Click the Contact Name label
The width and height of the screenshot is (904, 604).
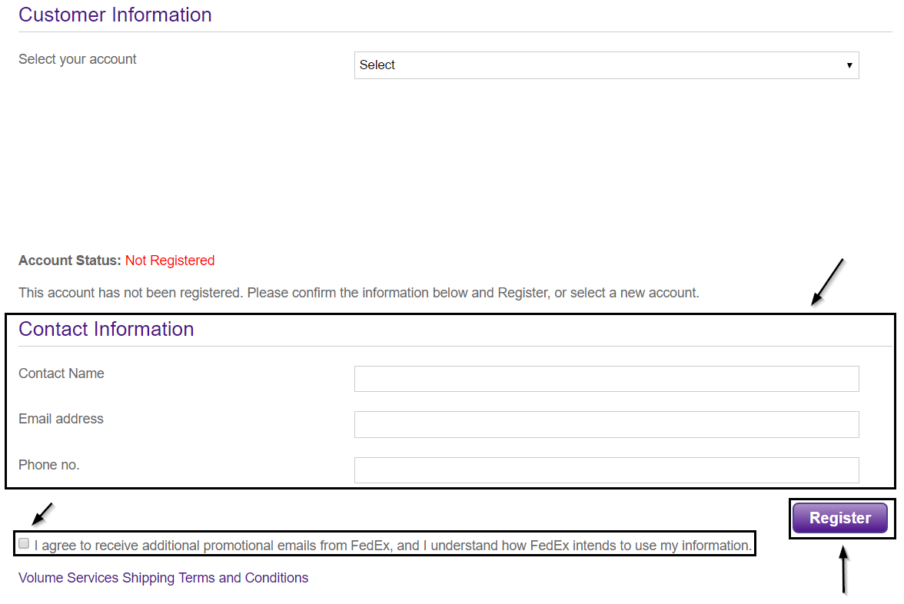pyautogui.click(x=61, y=373)
